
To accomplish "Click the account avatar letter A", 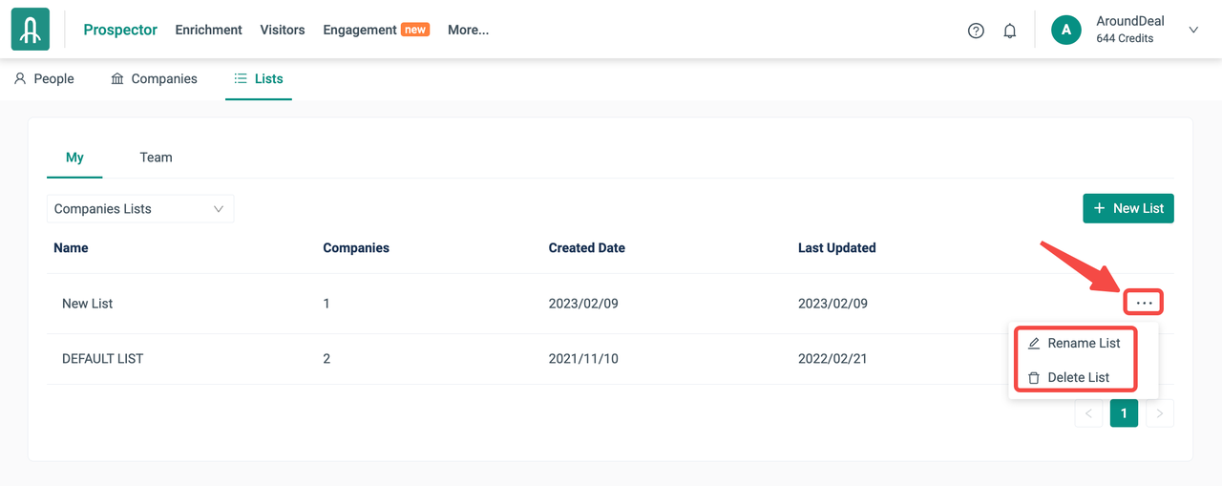I will [x=1065, y=31].
